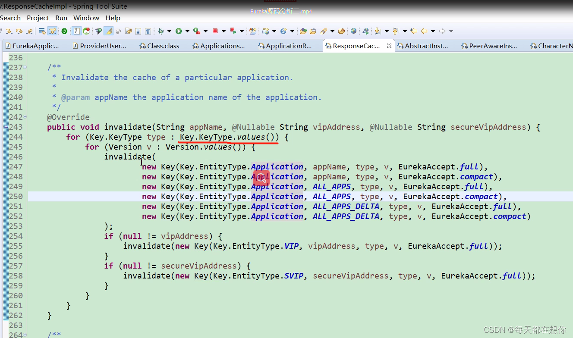Open the Back history dropdown arrow

433,31
